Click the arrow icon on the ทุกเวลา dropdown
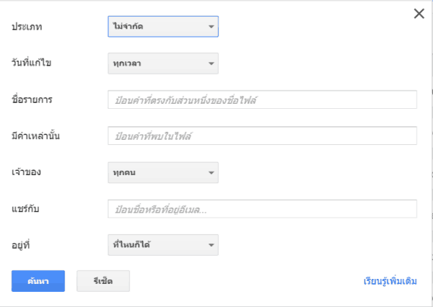The image size is (433, 307). tap(211, 64)
